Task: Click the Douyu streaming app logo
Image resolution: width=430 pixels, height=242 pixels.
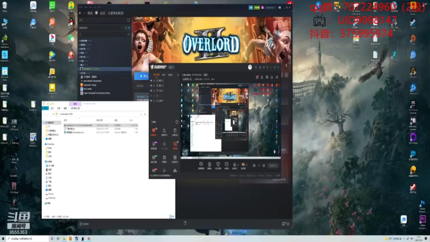Action: tap(159, 67)
